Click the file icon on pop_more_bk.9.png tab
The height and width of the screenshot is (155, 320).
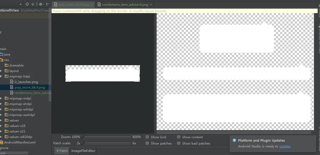pos(56,4)
